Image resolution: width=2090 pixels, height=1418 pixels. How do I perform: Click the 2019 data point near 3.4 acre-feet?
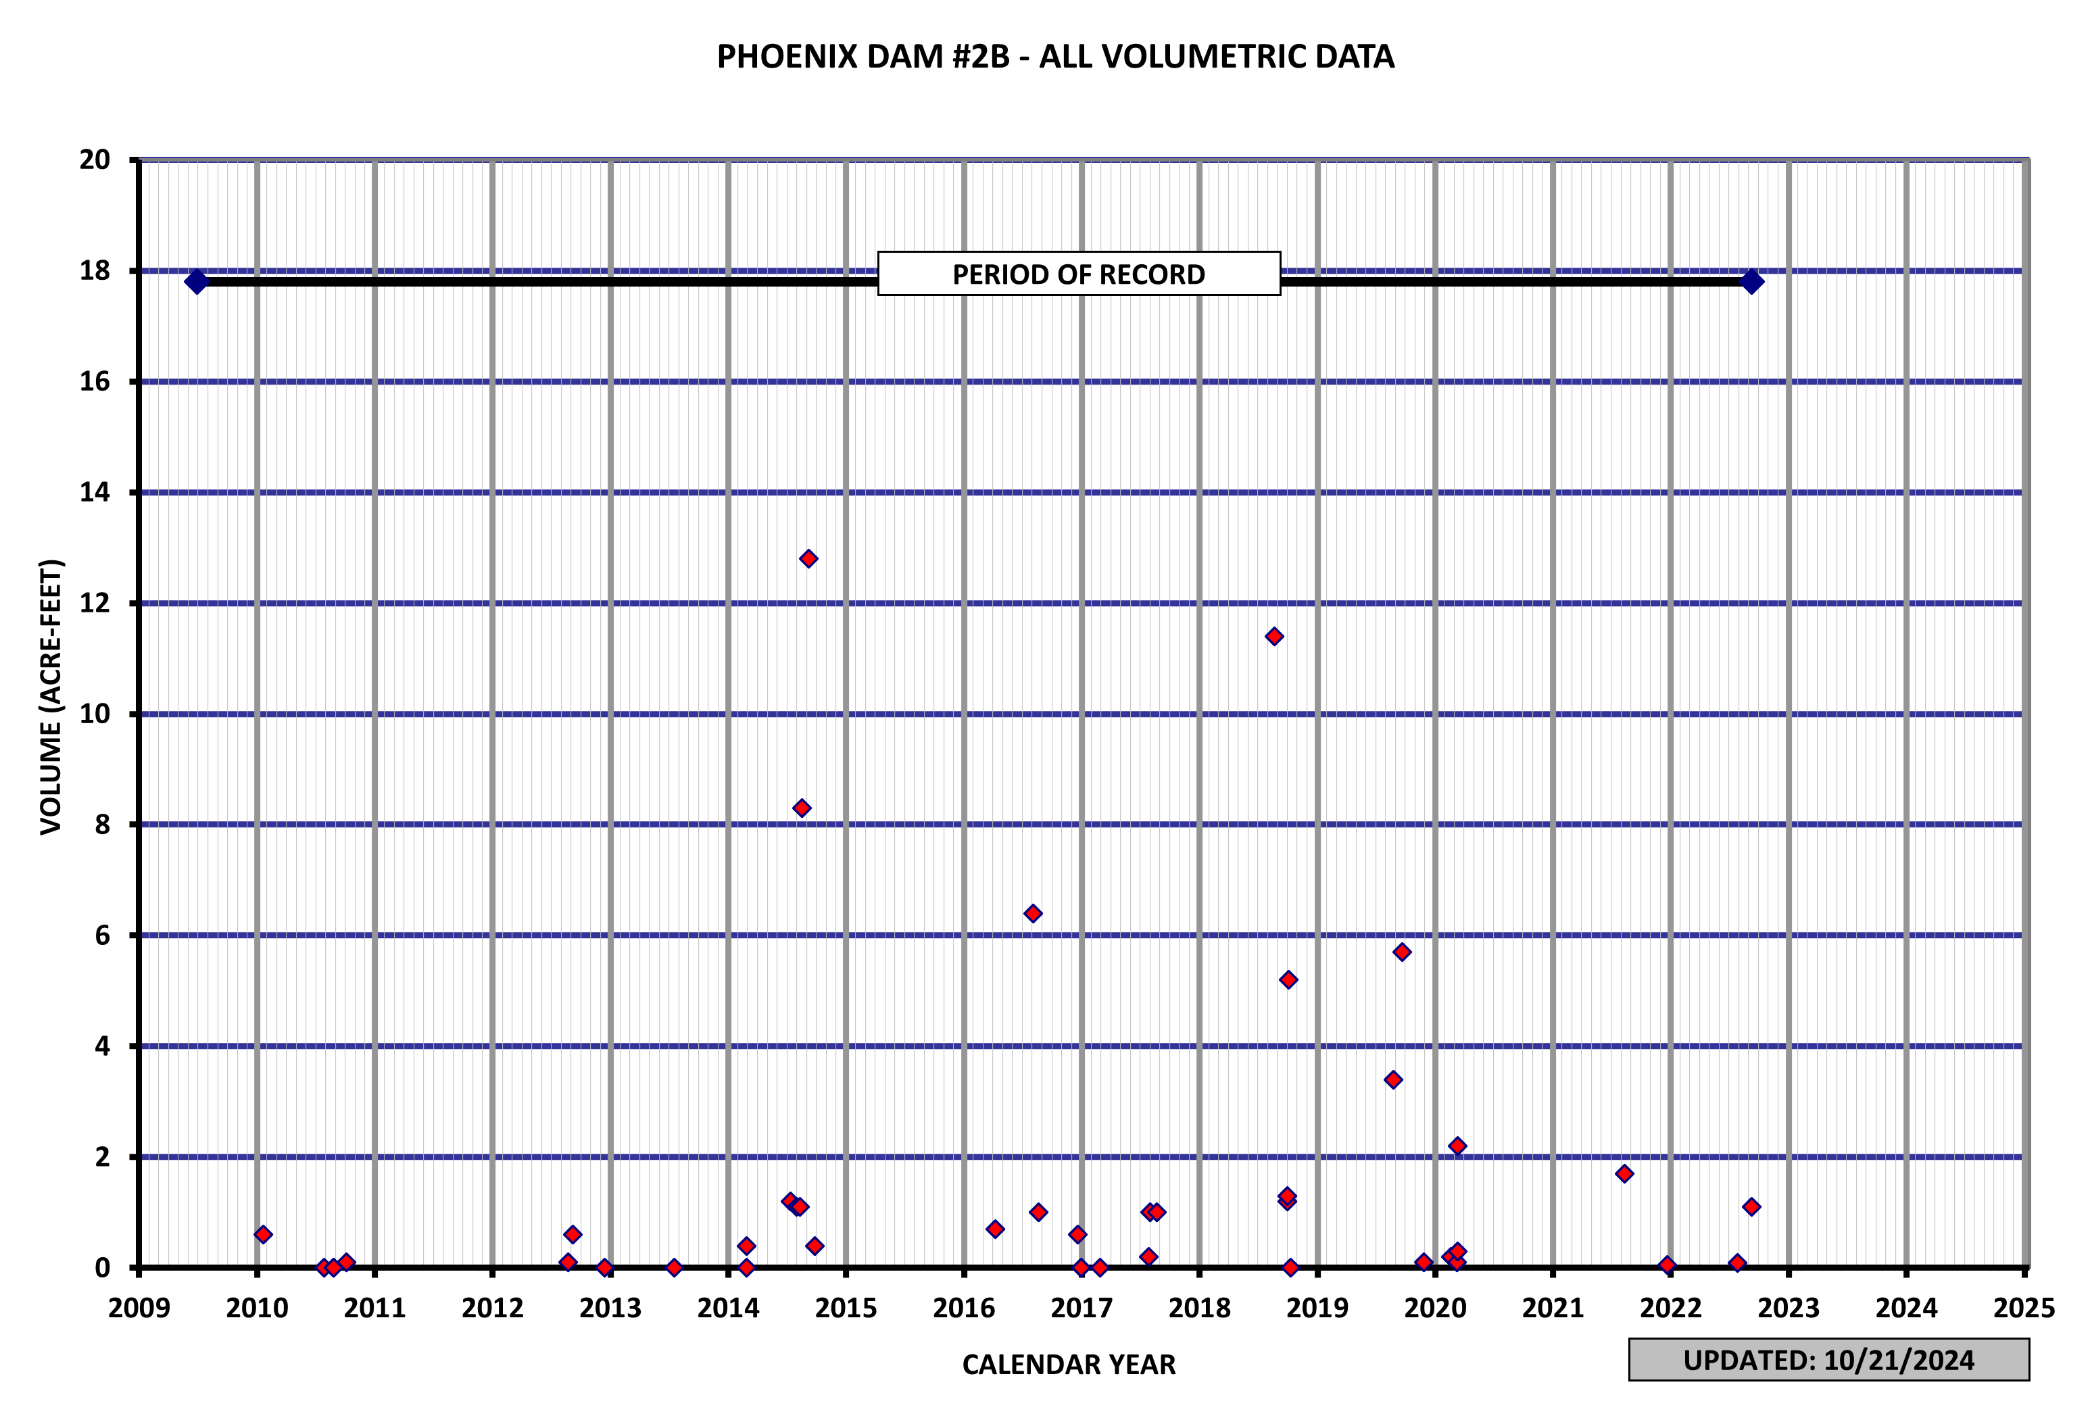pos(1392,1079)
